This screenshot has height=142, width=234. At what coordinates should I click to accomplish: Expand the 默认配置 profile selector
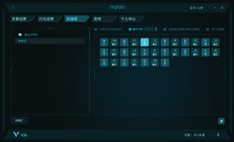tap(199, 135)
